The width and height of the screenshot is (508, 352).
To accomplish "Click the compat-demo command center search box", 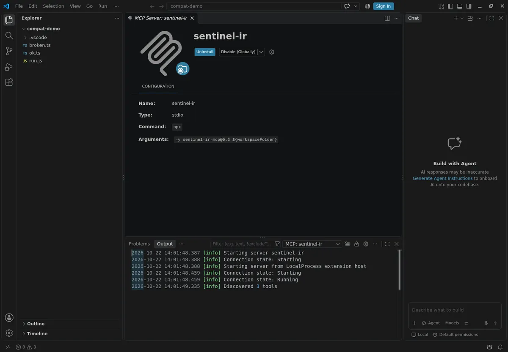I will [254, 6].
